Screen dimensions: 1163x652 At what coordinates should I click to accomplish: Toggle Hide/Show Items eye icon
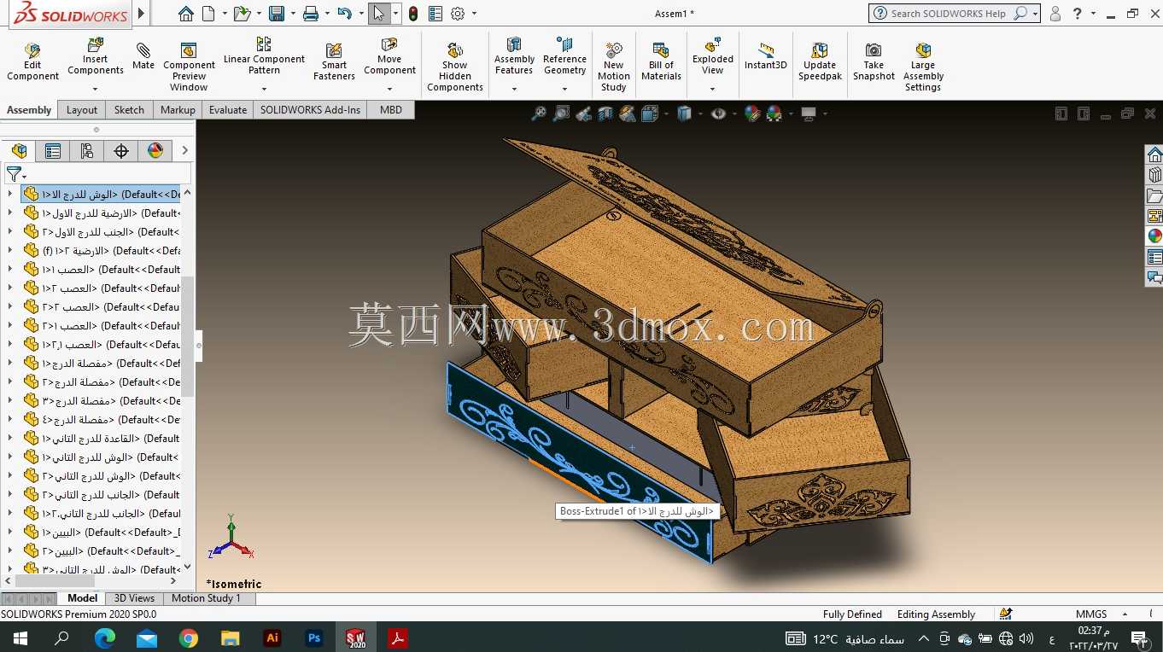click(x=718, y=113)
